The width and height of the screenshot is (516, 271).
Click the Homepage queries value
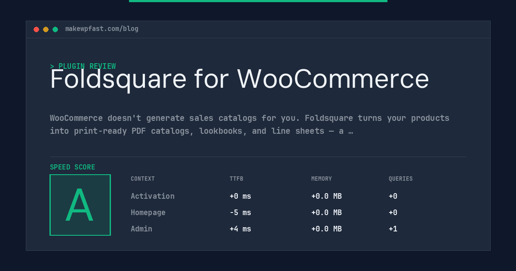pos(393,212)
